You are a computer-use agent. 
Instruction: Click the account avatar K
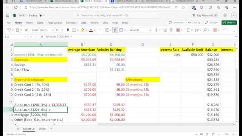pos(234,15)
